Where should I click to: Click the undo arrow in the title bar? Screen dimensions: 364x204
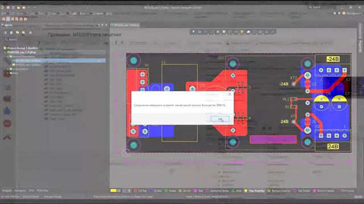(29, 7)
